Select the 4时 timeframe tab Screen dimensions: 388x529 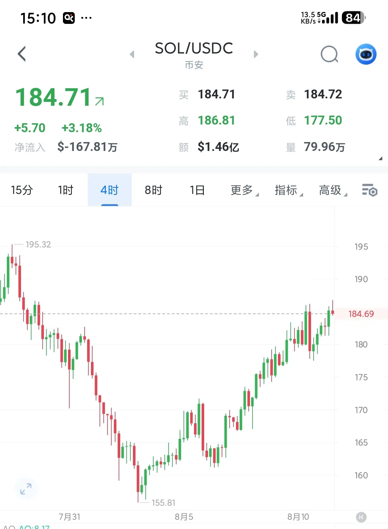109,190
